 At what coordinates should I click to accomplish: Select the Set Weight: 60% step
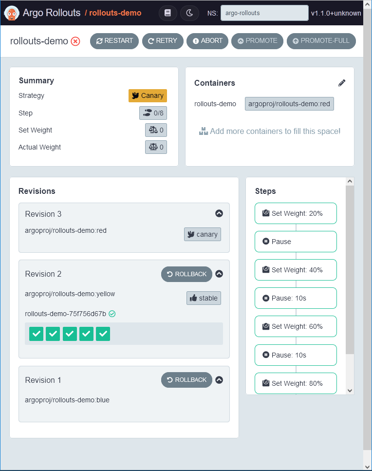coord(296,326)
